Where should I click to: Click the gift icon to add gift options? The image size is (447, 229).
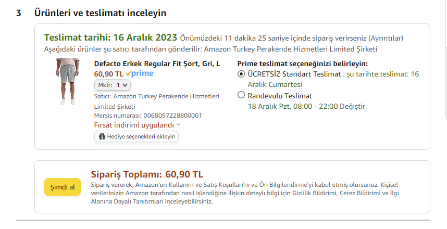[x=102, y=136]
